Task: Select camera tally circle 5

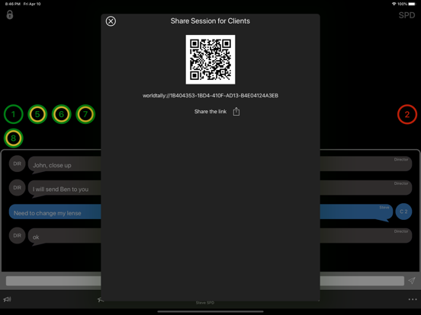Action: tap(37, 114)
